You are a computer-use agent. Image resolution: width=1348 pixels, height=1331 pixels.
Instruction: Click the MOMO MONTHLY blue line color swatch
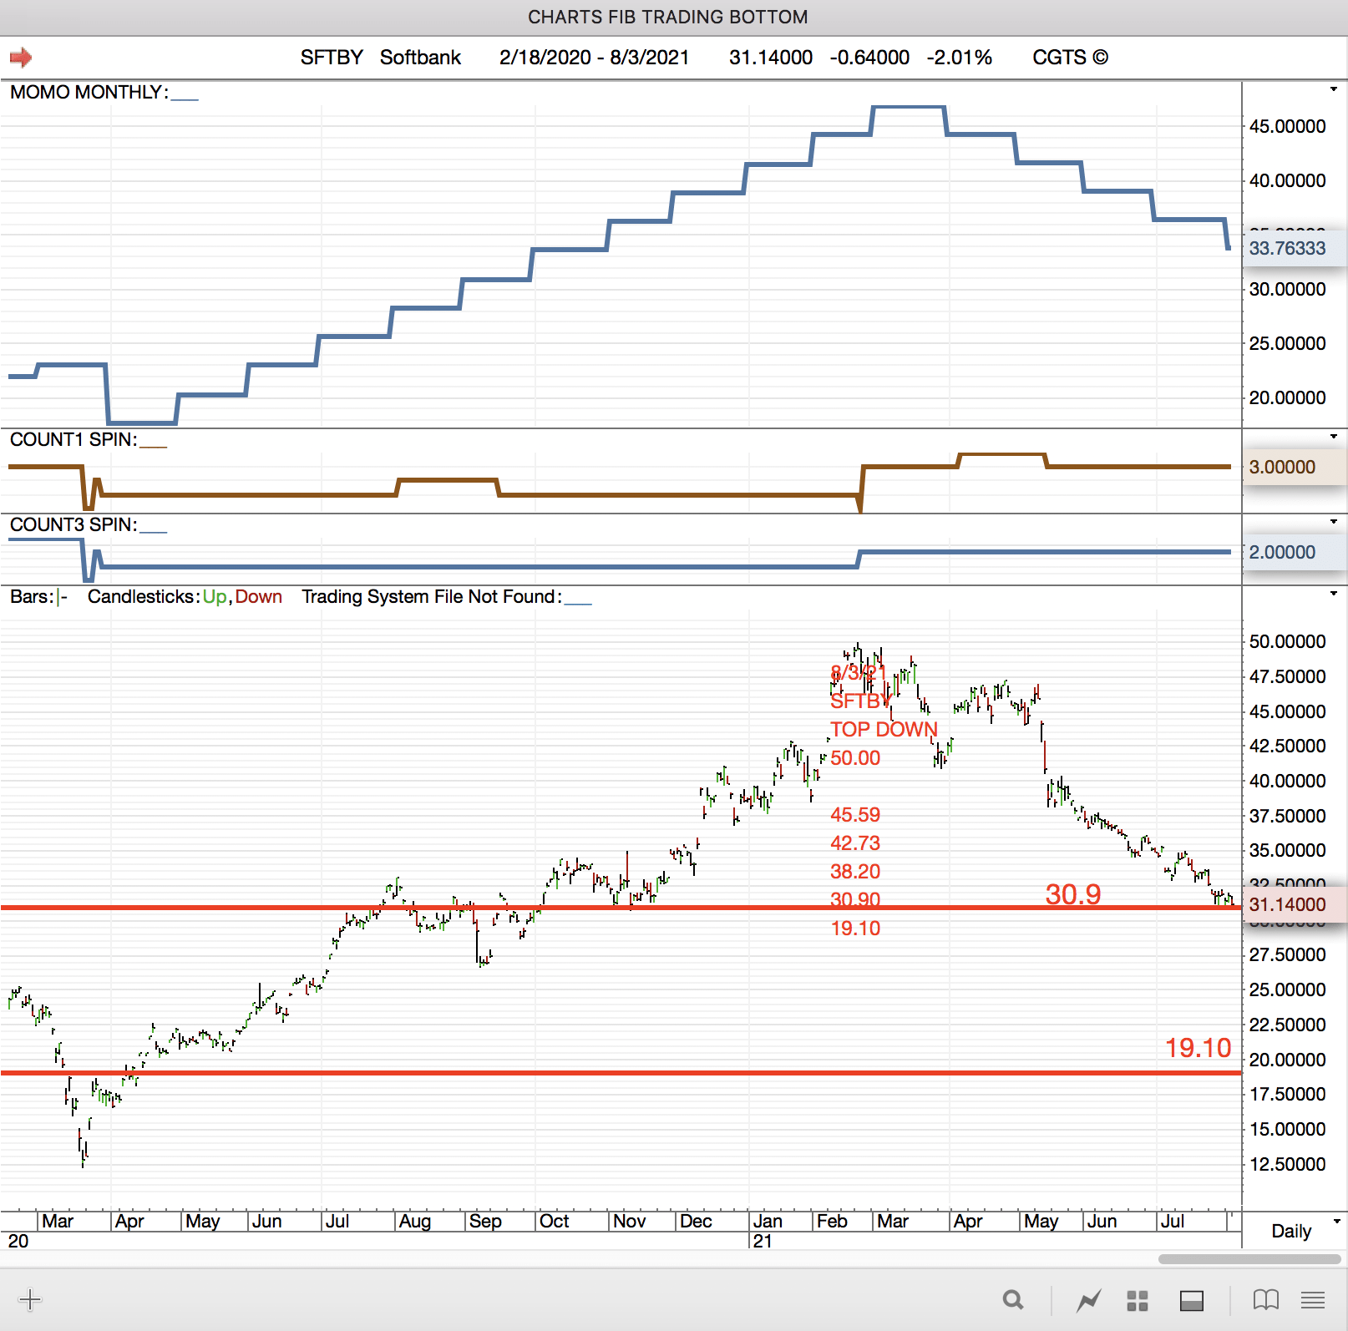(184, 99)
